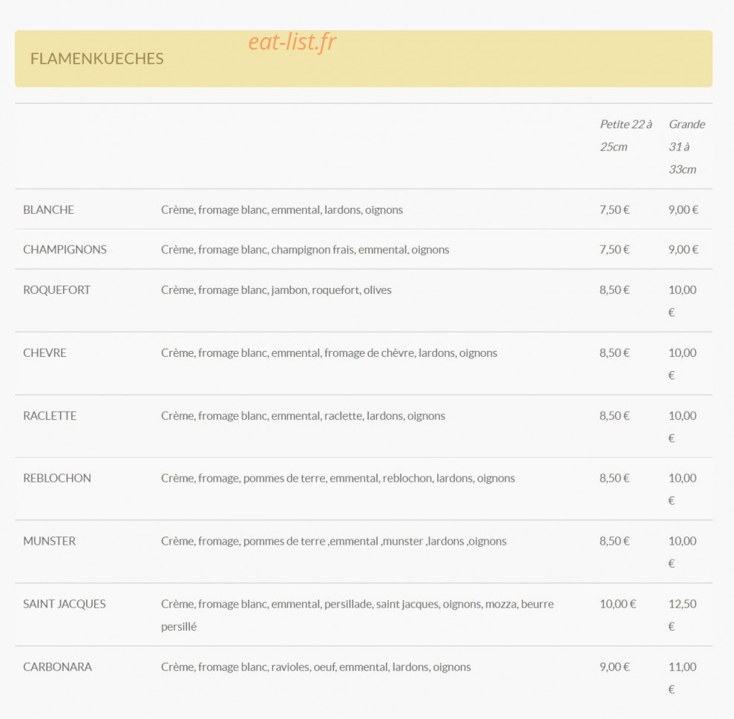The width and height of the screenshot is (734, 719).
Task: Click the ROQUEFORT item name
Action: 56,290
